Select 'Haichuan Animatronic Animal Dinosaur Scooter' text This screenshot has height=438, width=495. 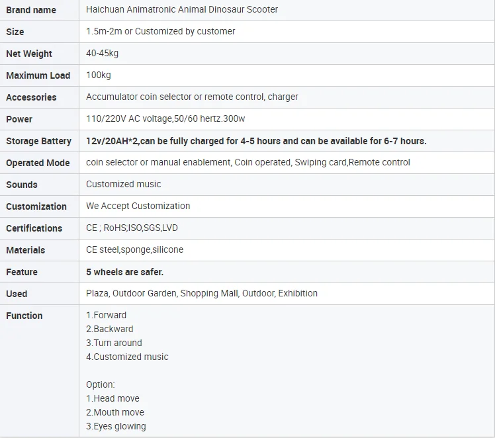click(x=182, y=9)
